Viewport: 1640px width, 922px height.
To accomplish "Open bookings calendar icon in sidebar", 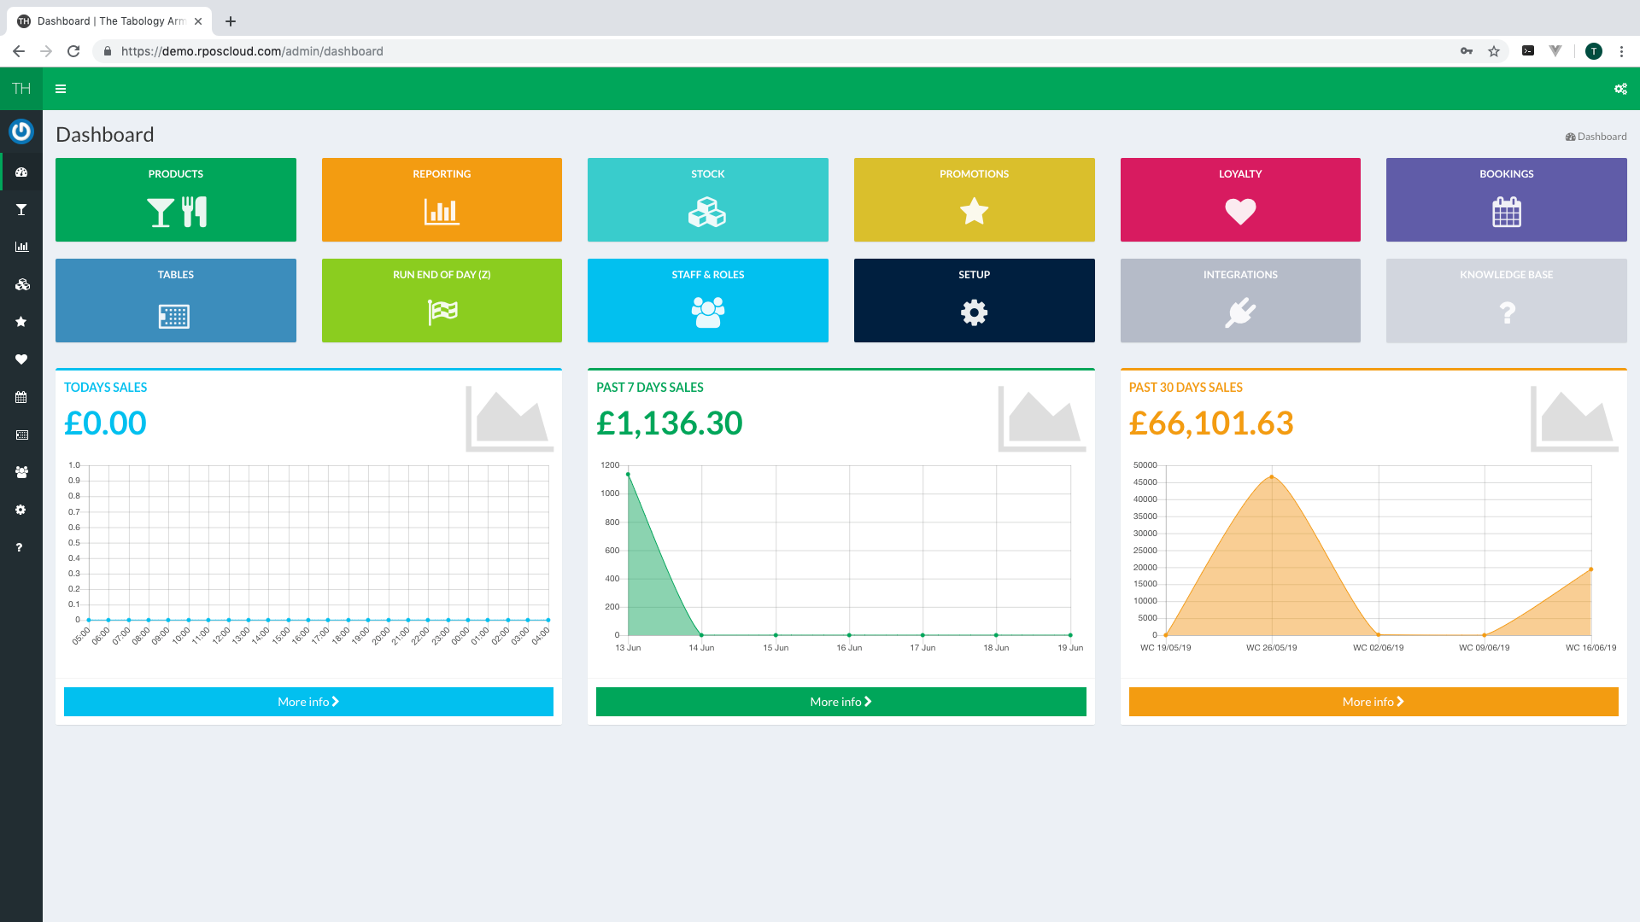I will coord(21,397).
